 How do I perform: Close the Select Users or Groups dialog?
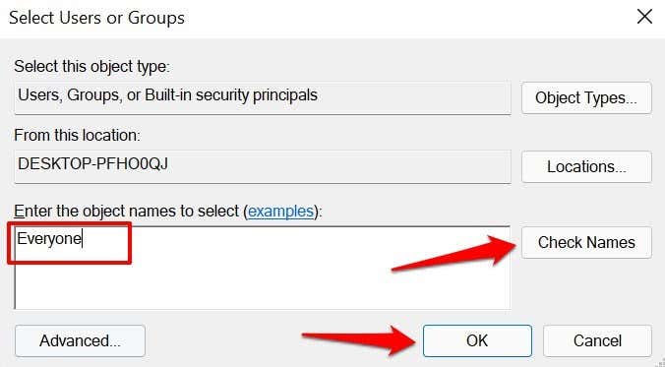pyautogui.click(x=644, y=17)
